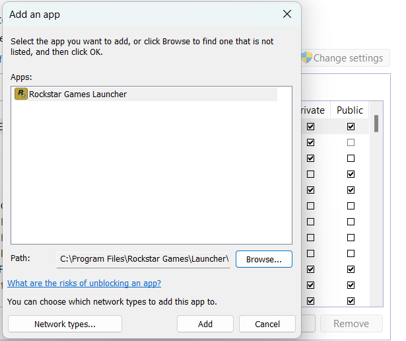This screenshot has width=406, height=341.
Task: Tick the Private checkbox in the fourth row
Action: (x=310, y=174)
